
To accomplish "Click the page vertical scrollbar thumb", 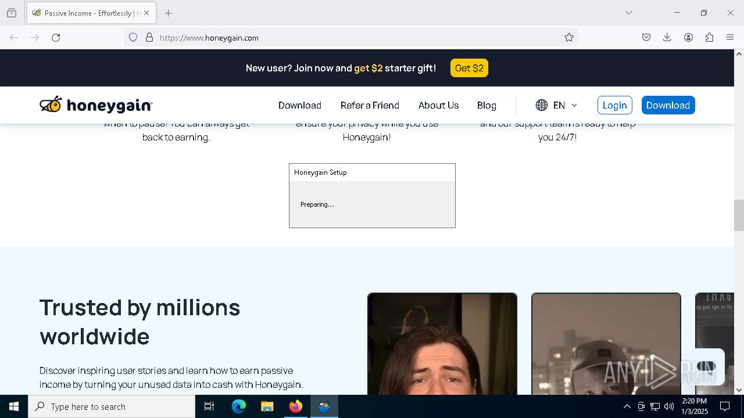I will 739,215.
